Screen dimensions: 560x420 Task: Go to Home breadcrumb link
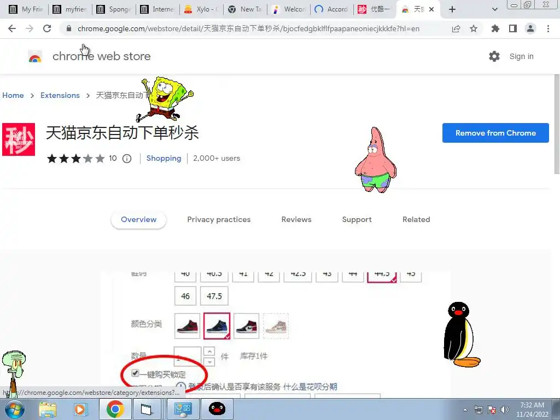tap(13, 95)
